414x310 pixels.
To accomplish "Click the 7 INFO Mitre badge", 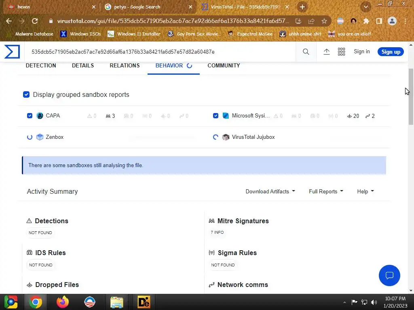I will click(217, 232).
